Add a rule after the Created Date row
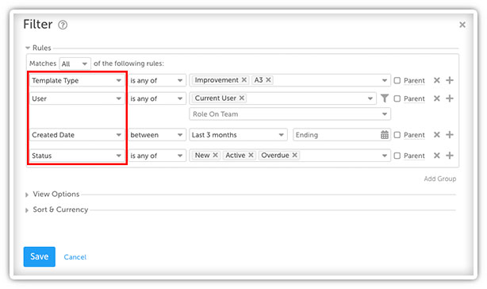 [x=450, y=135]
